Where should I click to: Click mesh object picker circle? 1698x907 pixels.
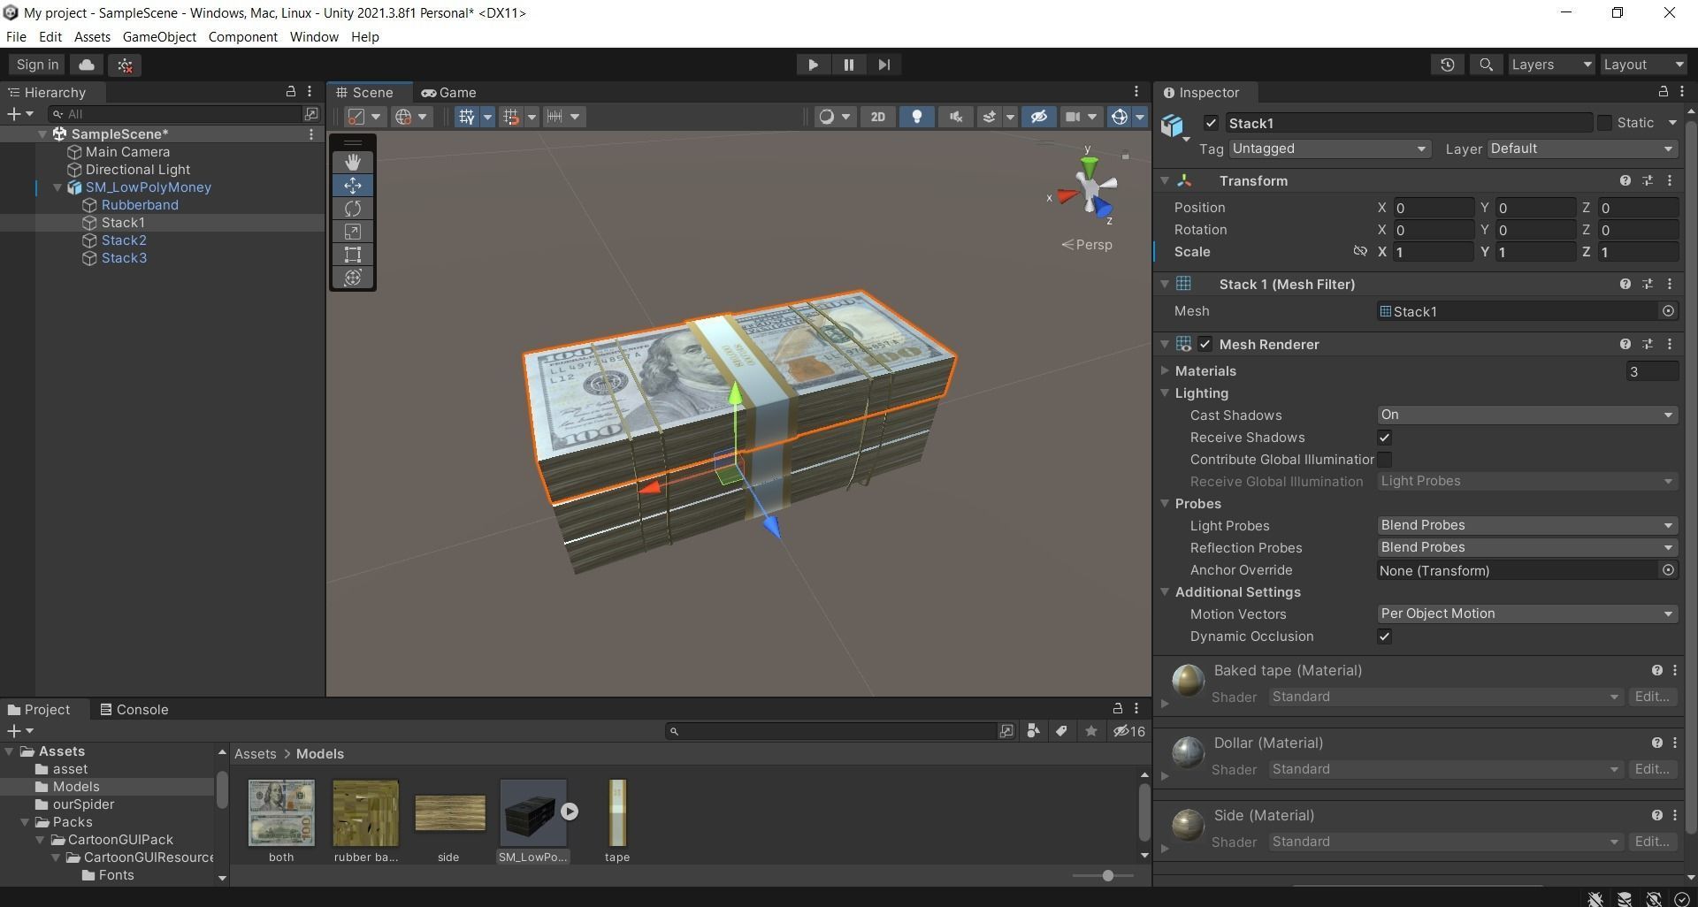(1668, 311)
